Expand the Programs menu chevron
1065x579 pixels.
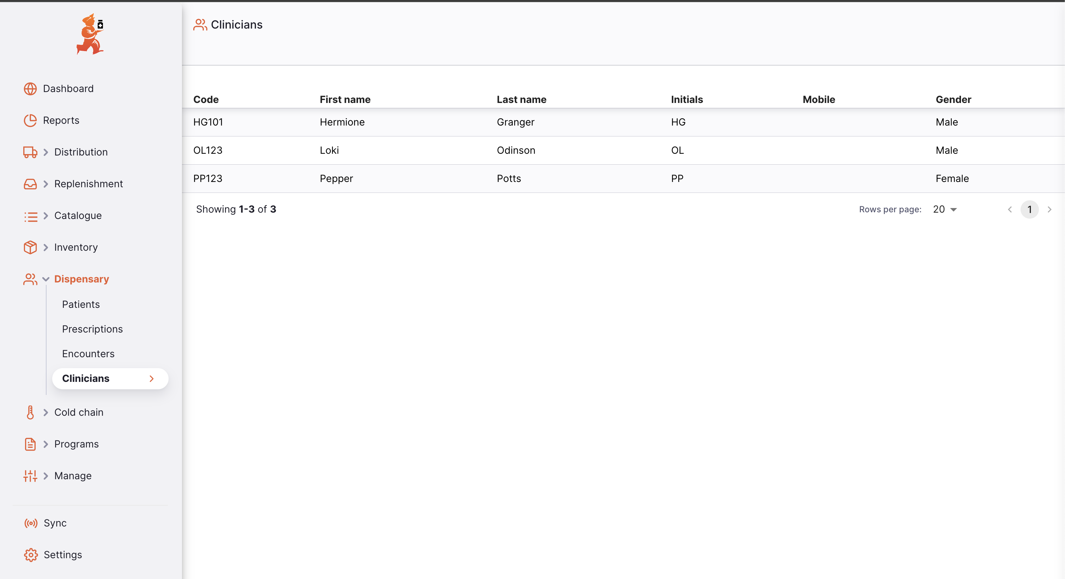(46, 444)
